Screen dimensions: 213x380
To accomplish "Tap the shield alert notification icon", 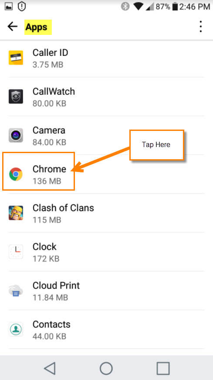I will [22, 7].
